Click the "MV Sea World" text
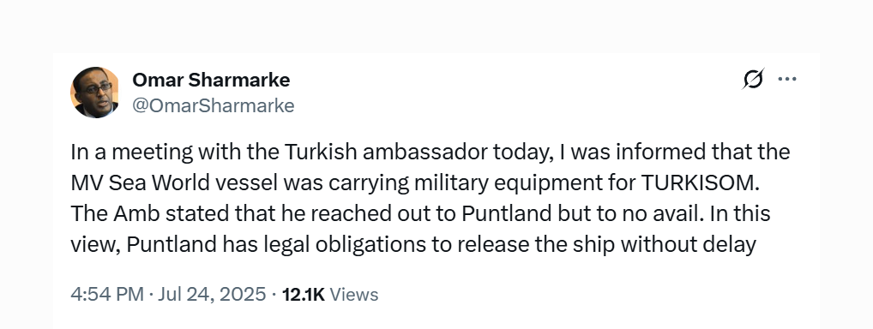The height and width of the screenshot is (329, 873). pos(141,183)
